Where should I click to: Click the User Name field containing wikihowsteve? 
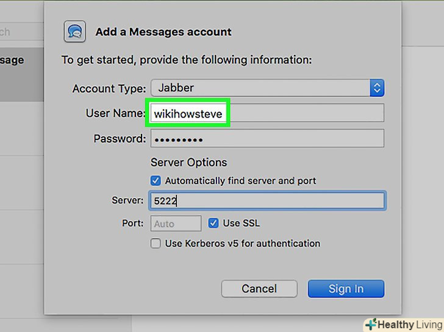(x=267, y=113)
